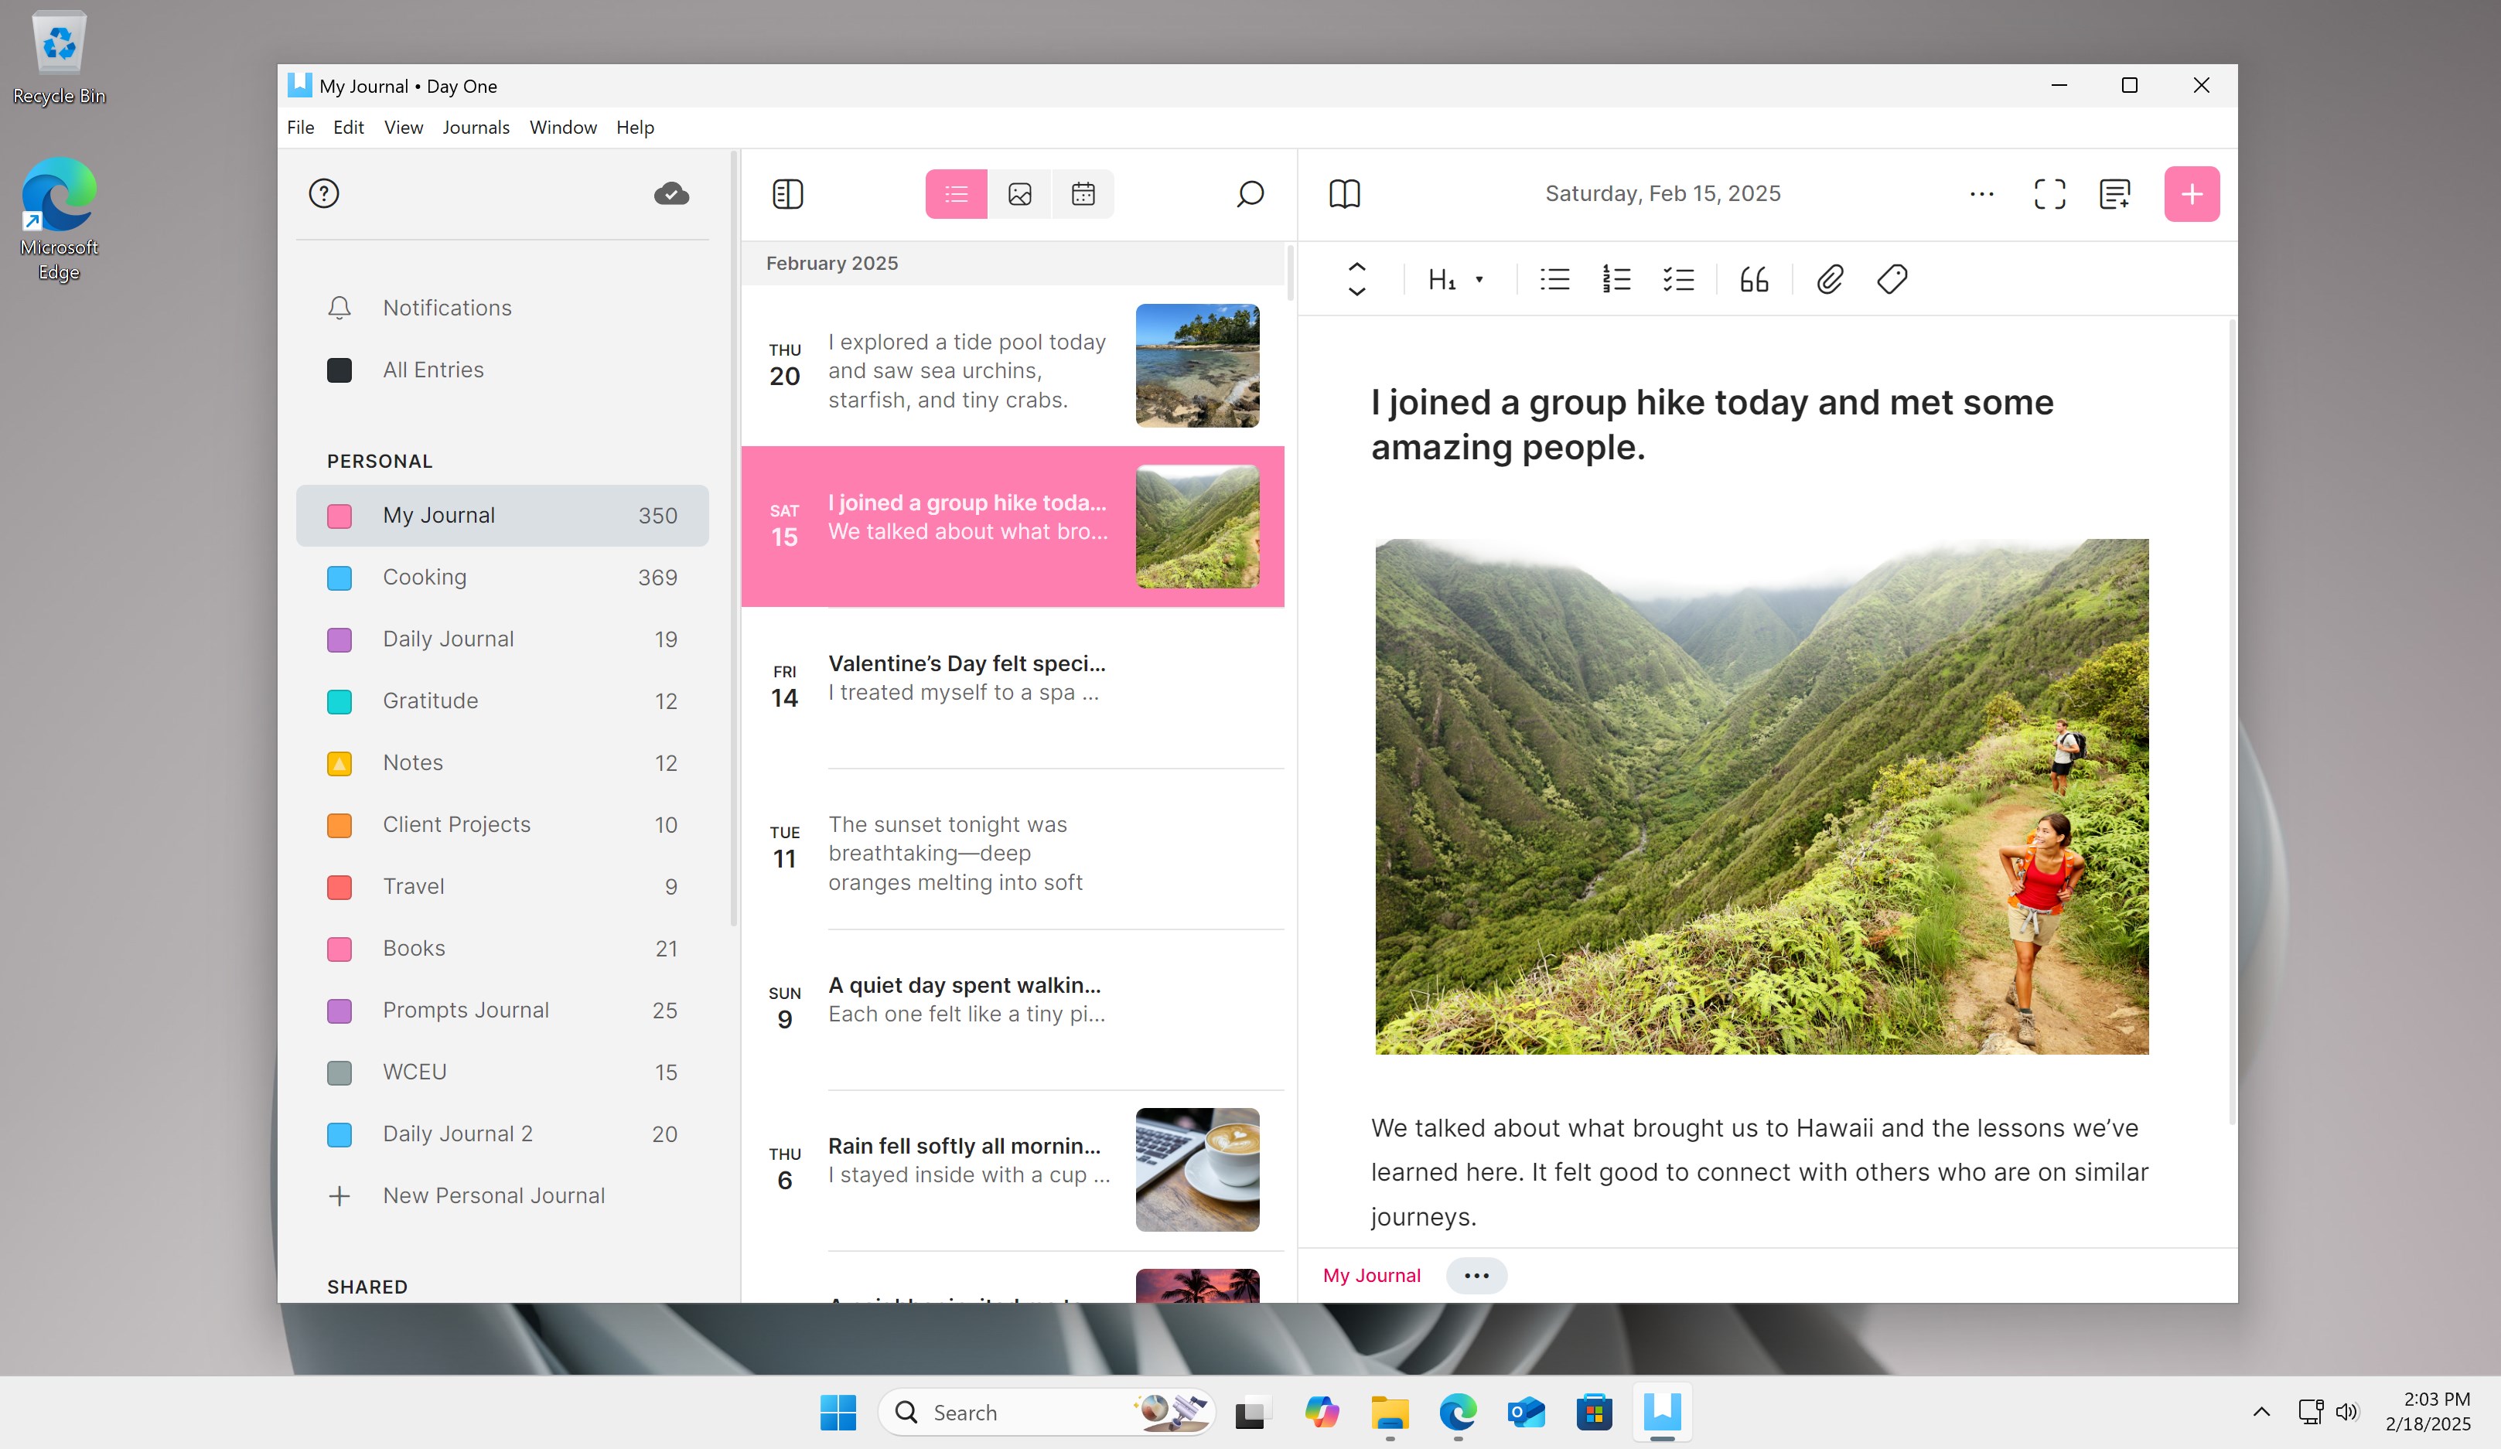
Task: Open journal options next to My Journal label
Action: point(1477,1275)
